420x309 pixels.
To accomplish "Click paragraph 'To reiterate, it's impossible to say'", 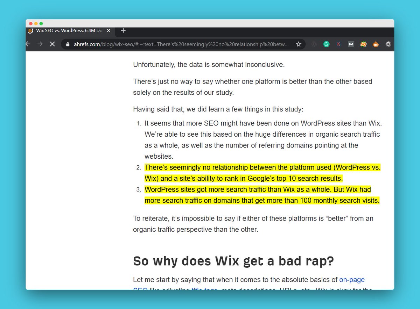I will click(253, 224).
